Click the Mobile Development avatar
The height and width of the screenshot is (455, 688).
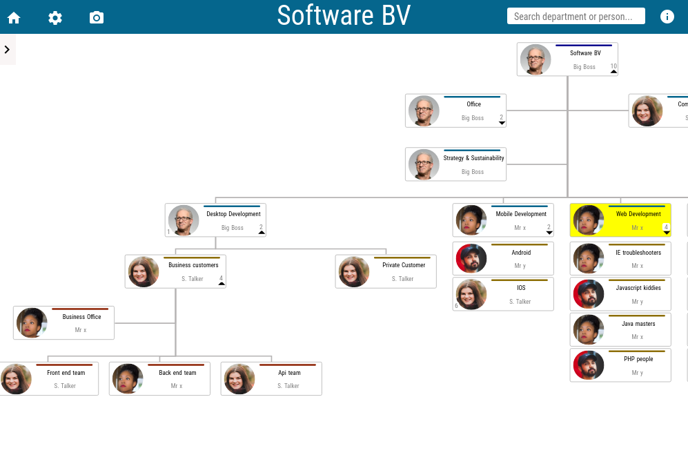pos(471,220)
